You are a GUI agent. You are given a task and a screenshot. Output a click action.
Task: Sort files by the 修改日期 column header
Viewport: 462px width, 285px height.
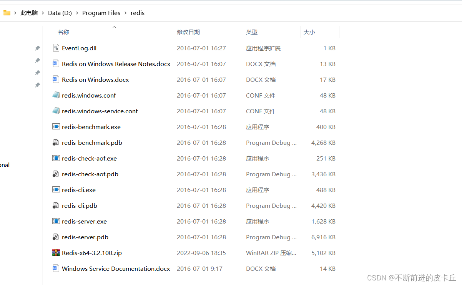188,32
